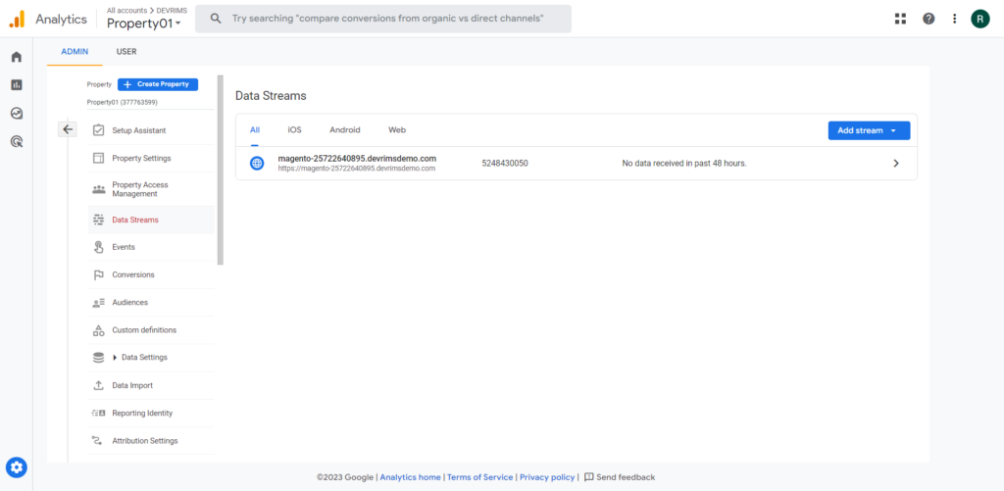Open the three-dot more options menu
Viewport: 1004px width, 491px height.
(955, 19)
